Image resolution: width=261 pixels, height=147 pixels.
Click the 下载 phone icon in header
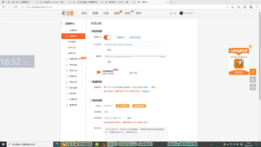click(171, 13)
